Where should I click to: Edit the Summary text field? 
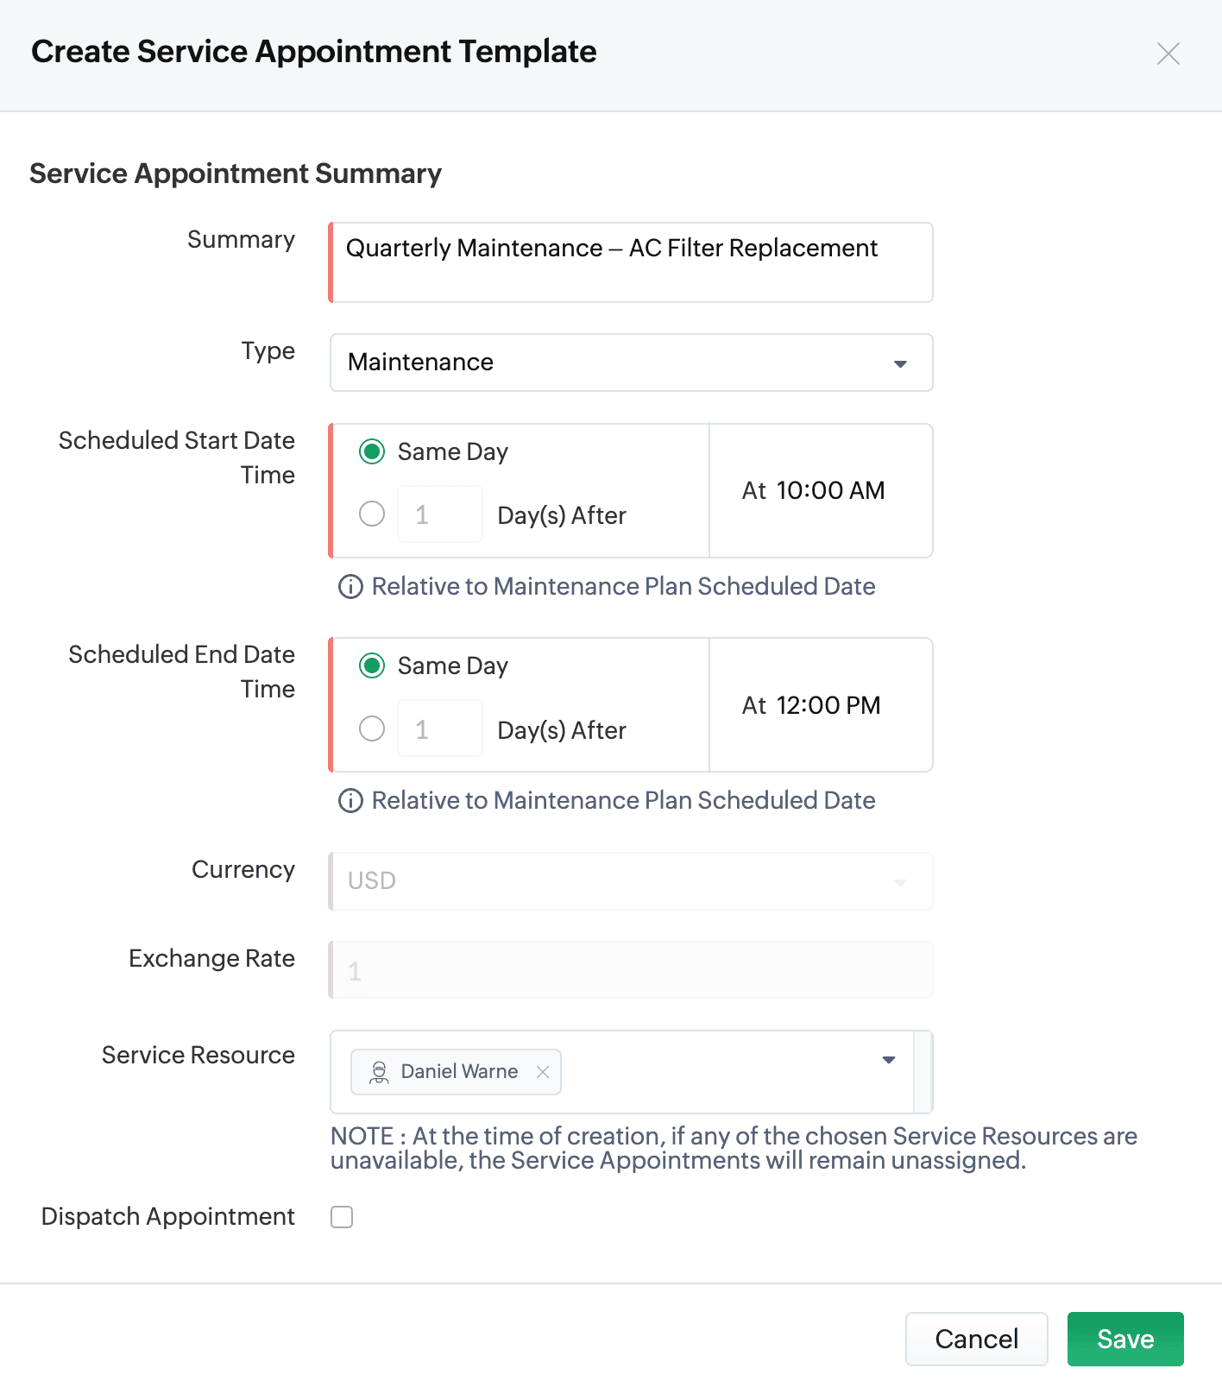pyautogui.click(x=631, y=262)
